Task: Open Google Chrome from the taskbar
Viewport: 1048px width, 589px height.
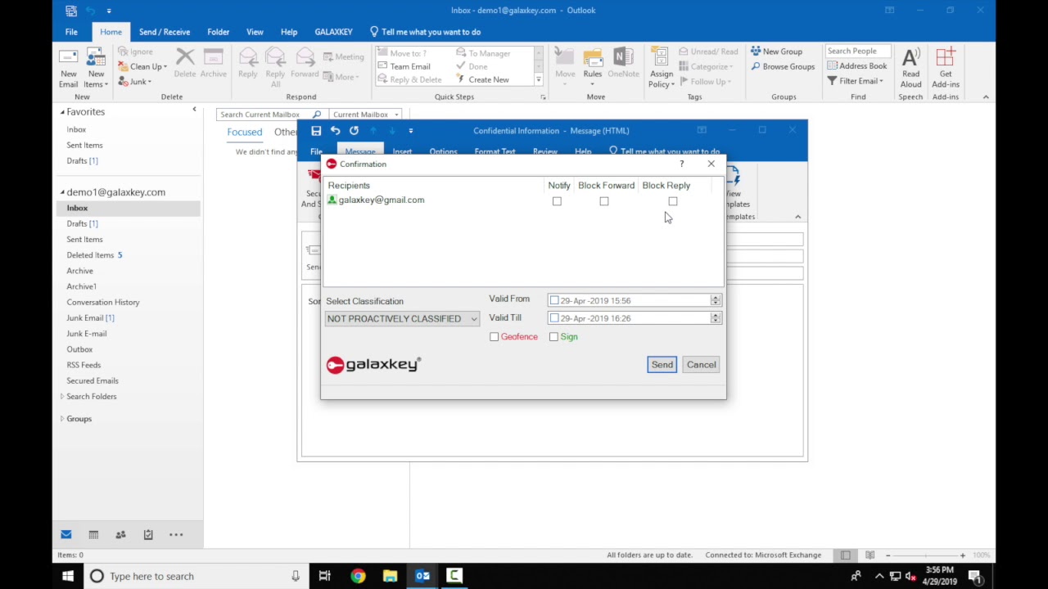Action: [x=358, y=576]
